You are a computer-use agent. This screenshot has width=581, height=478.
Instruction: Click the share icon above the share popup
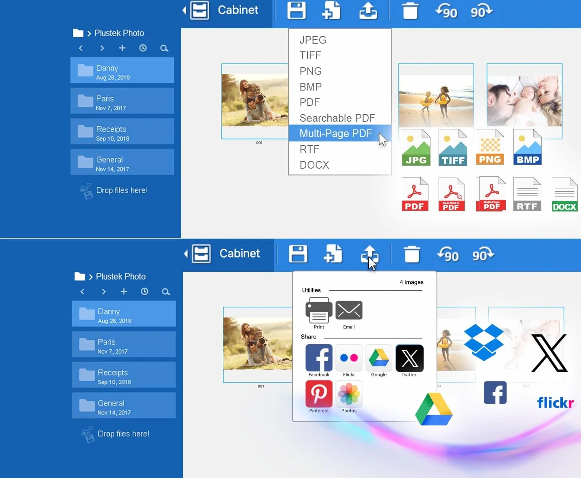pos(369,254)
